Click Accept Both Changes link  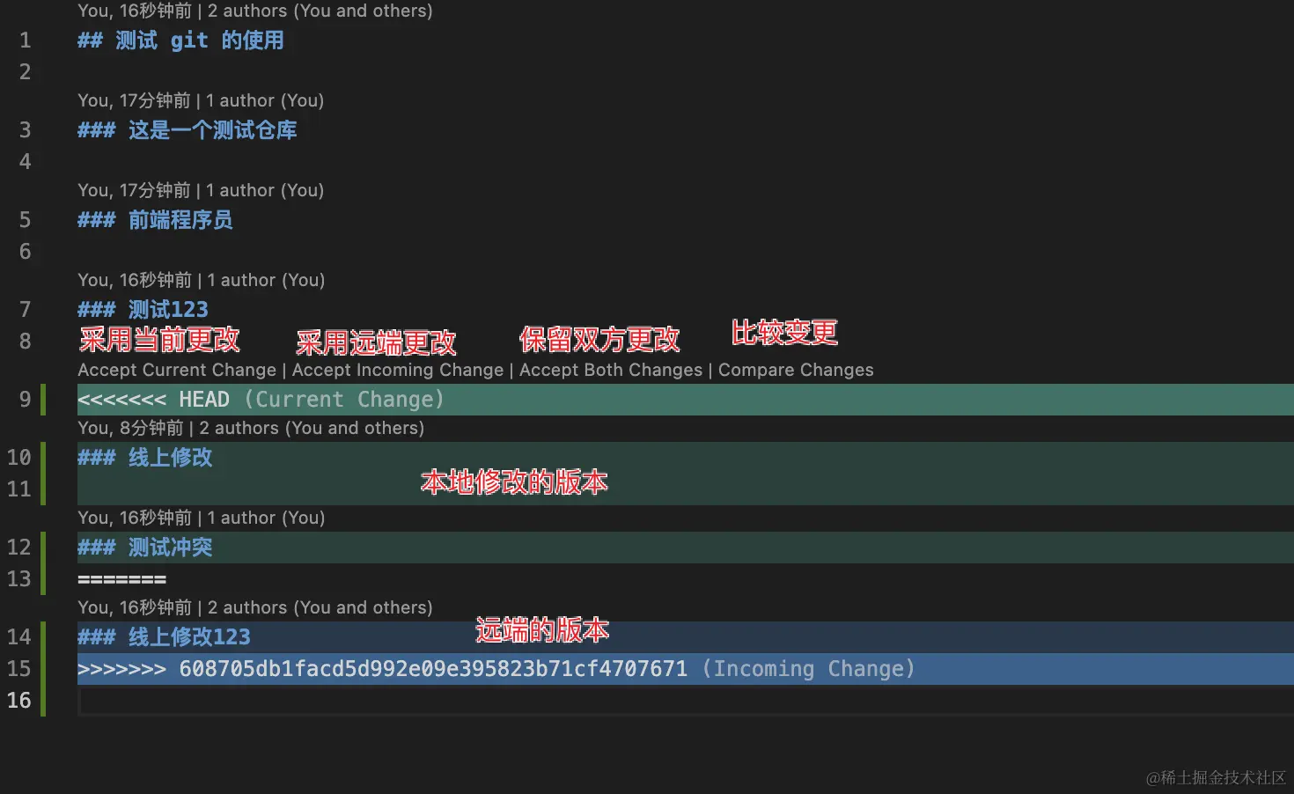611,370
